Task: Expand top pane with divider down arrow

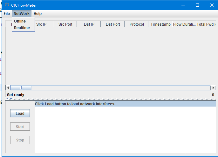Action: [11, 99]
